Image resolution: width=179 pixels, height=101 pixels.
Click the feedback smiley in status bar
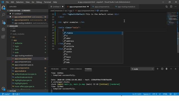pyautogui.click(x=170, y=94)
